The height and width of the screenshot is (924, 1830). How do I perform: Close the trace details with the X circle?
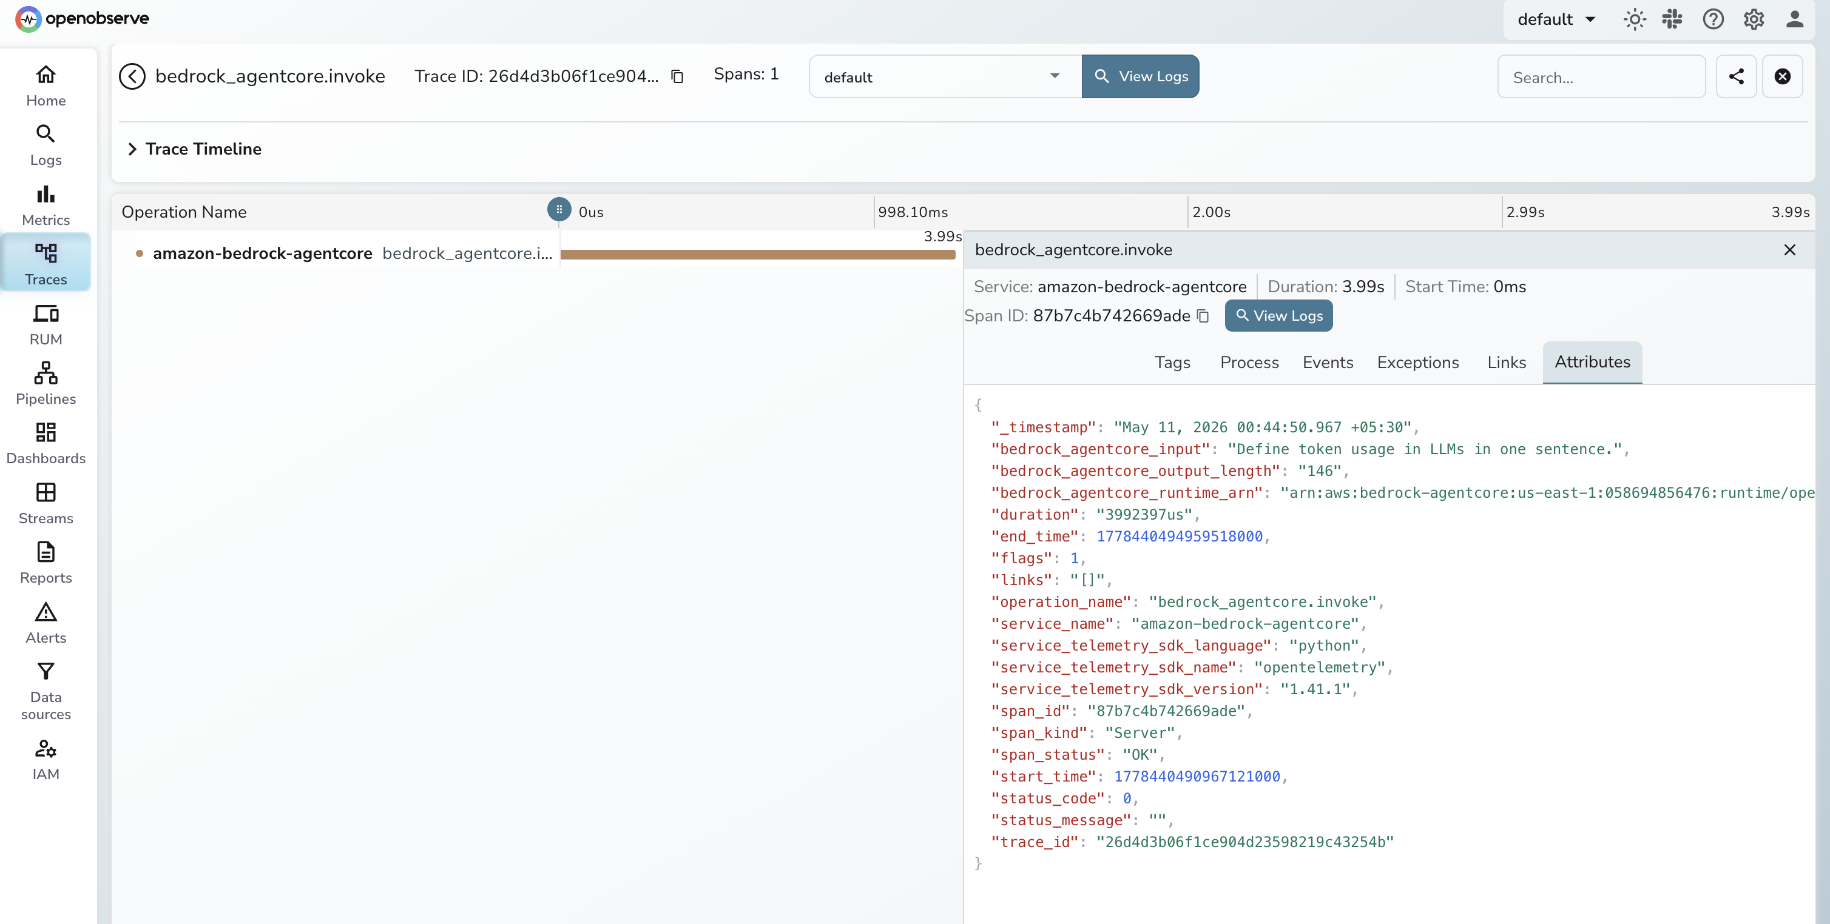coord(1781,76)
